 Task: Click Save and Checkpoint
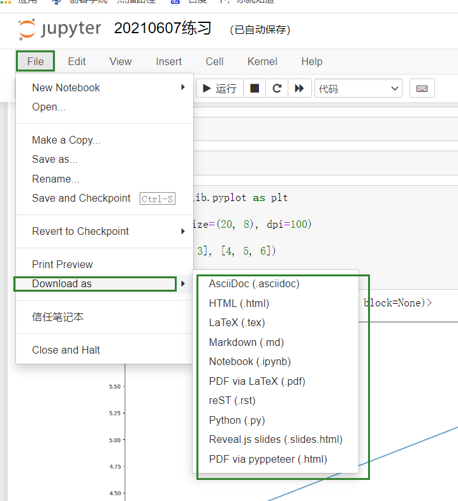tap(105, 198)
